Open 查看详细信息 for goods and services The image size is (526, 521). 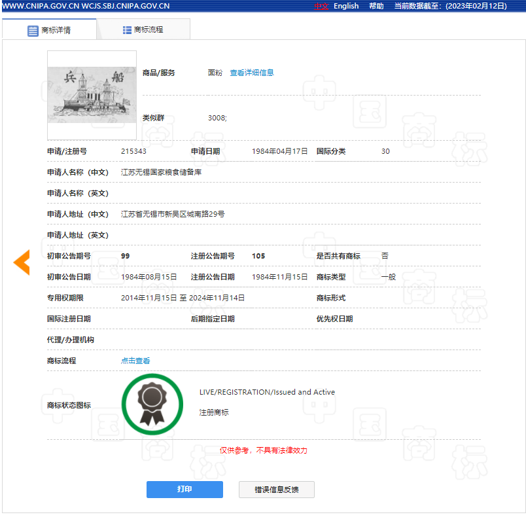pyautogui.click(x=252, y=73)
